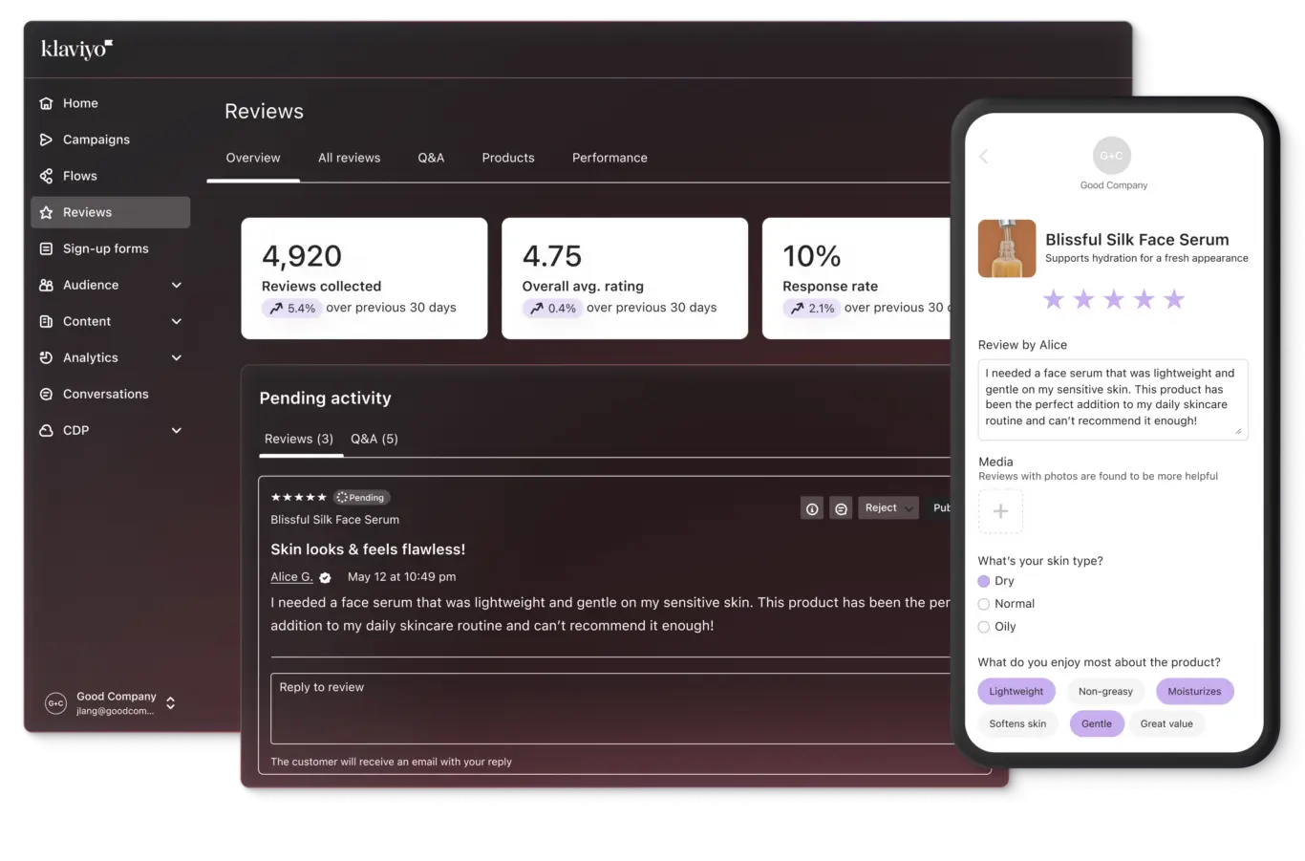Select the Dry skin type option
This screenshot has width=1305, height=861.
(x=984, y=581)
